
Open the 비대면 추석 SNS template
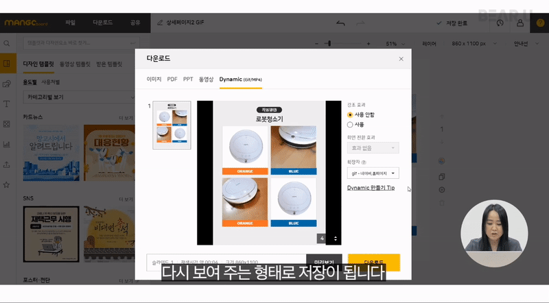pyautogui.click(x=109, y=234)
